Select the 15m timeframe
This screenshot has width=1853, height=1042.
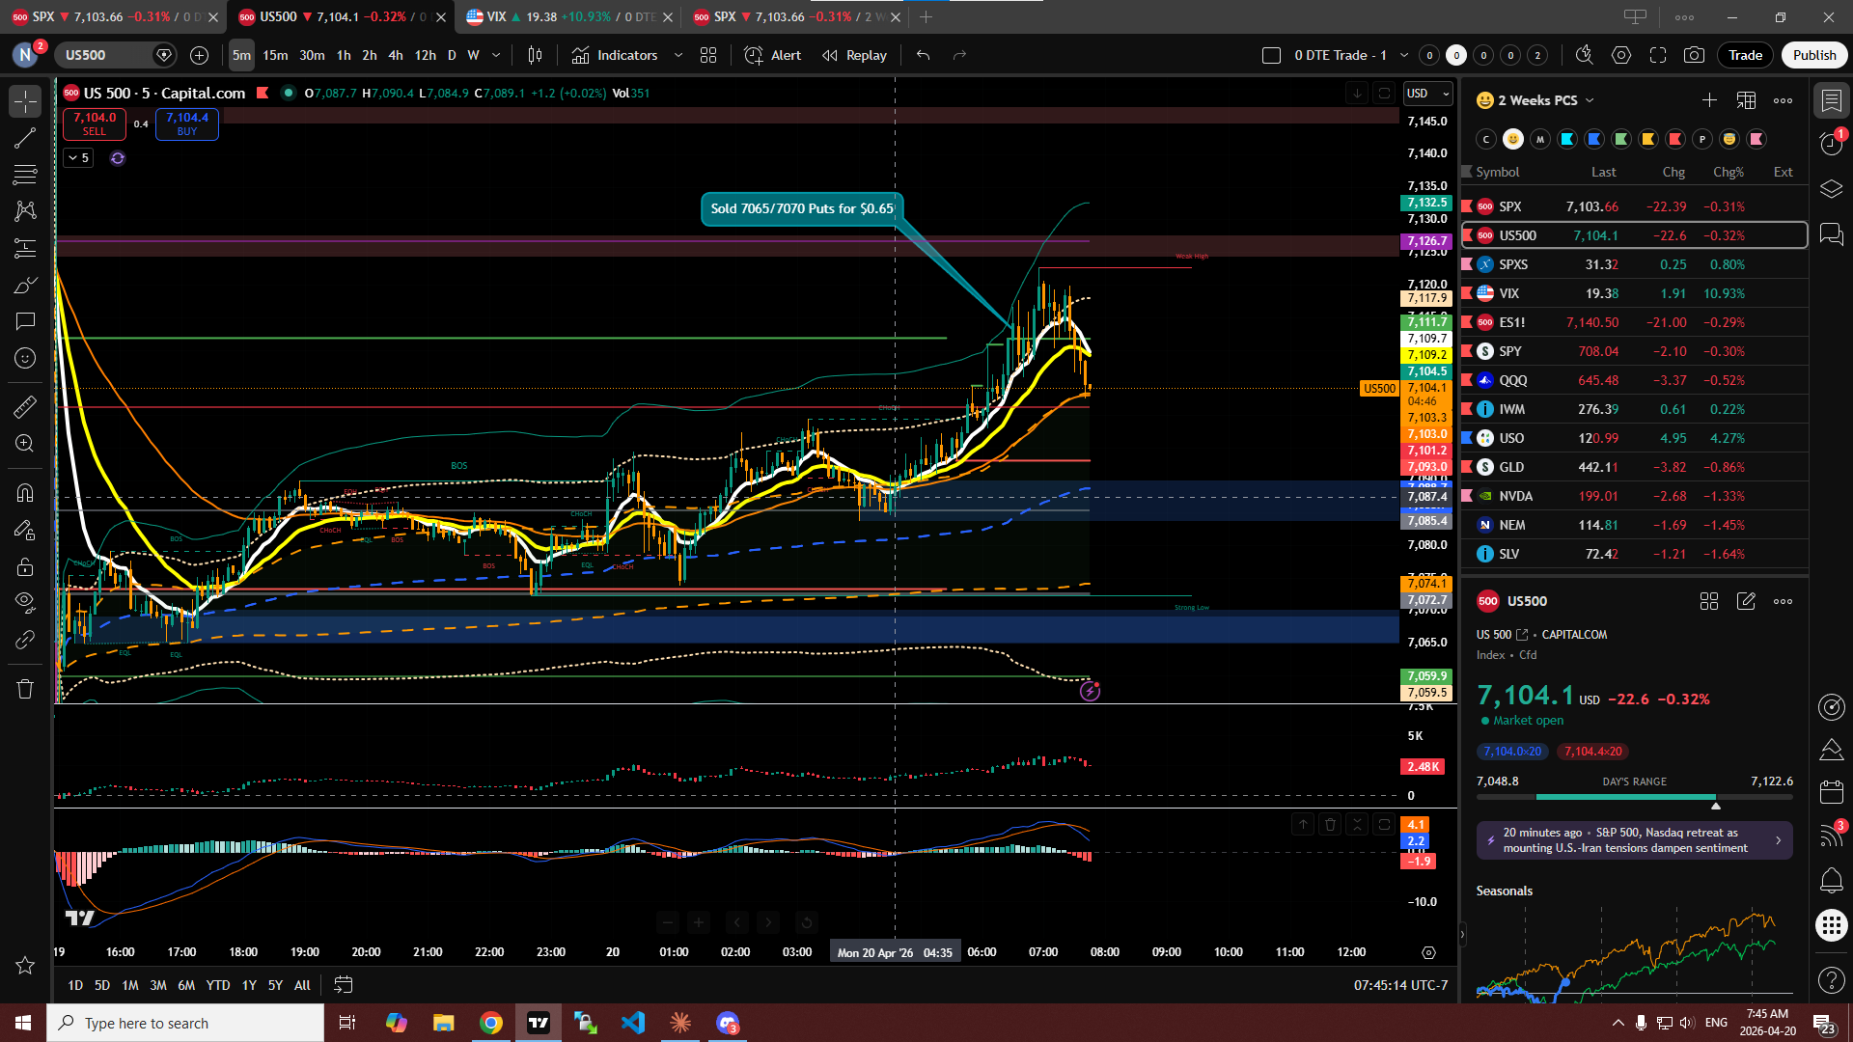(275, 55)
